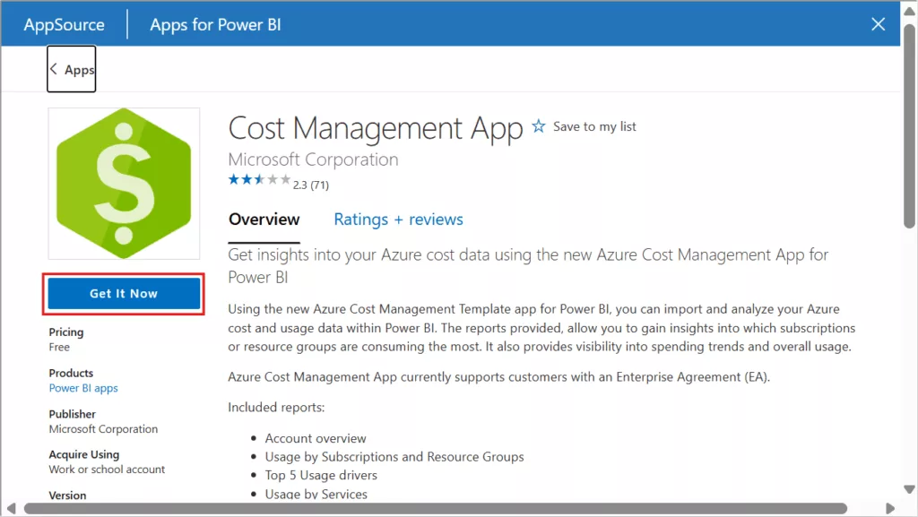
Task: Click Usage by Services bullet item
Action: pos(316,495)
